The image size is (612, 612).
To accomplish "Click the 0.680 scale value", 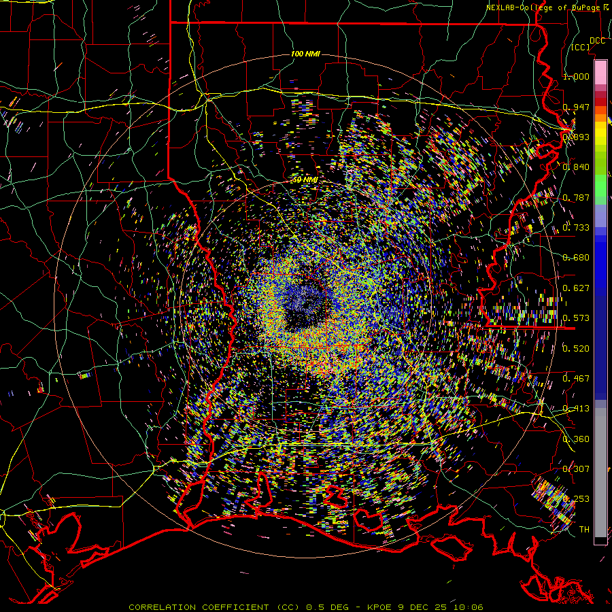I will (576, 258).
